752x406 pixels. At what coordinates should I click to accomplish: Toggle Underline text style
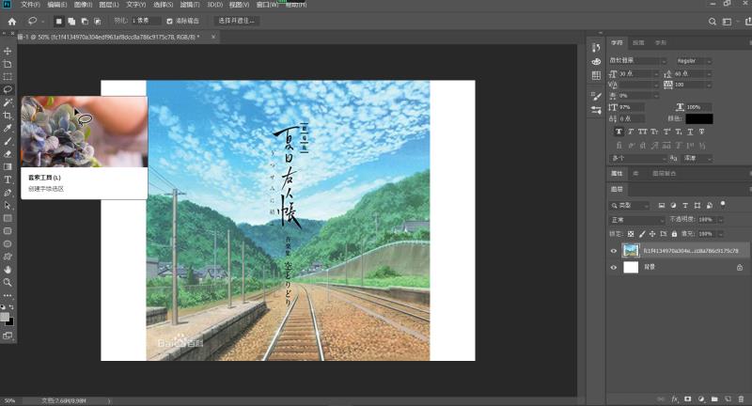tap(690, 132)
